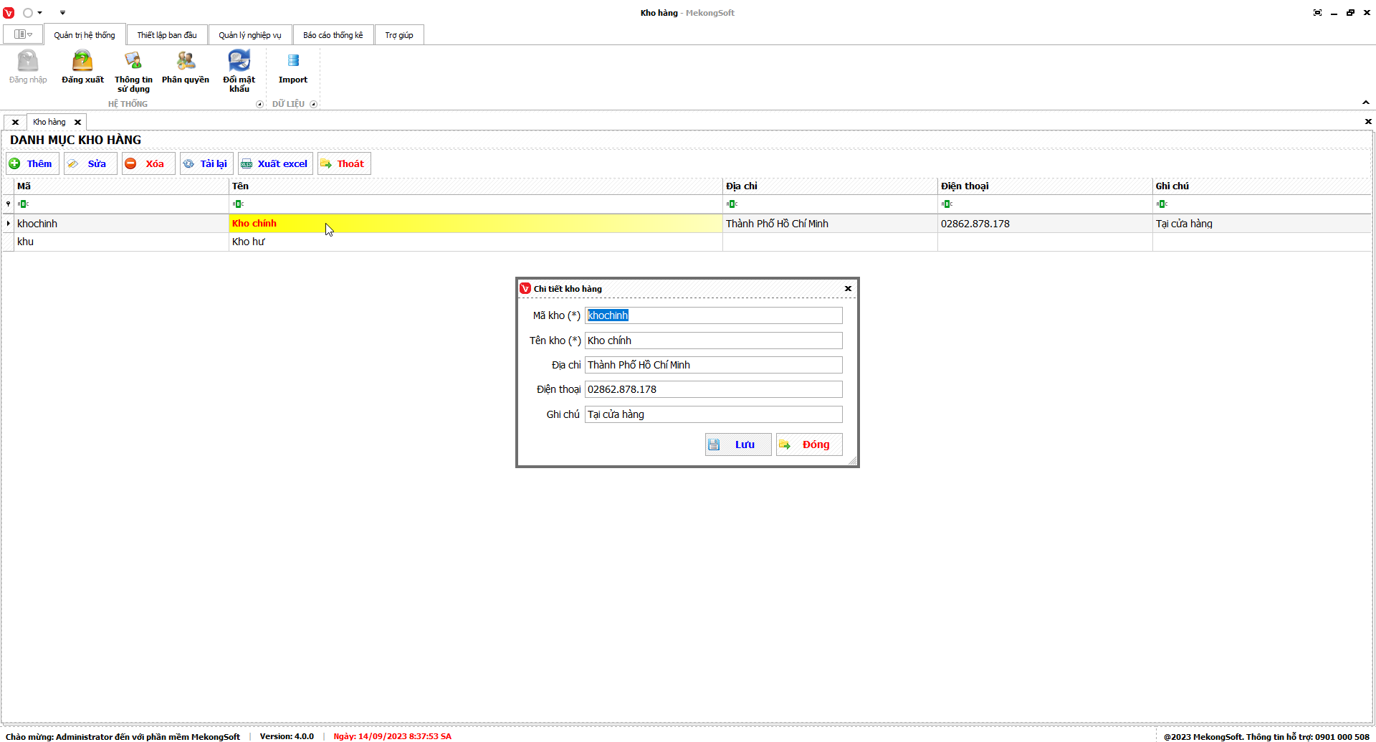Launch the Import data tool
Viewport: 1376px width, 742px height.
point(293,67)
